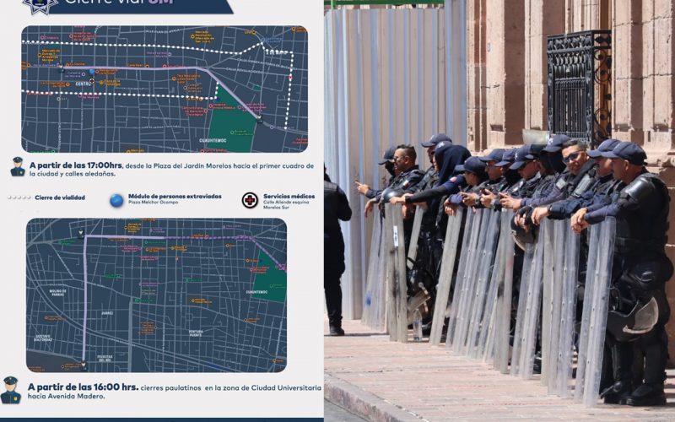The height and width of the screenshot is (422, 675).
Task: Select the officer icon beside 17:00hrs text
Action: 18,166
